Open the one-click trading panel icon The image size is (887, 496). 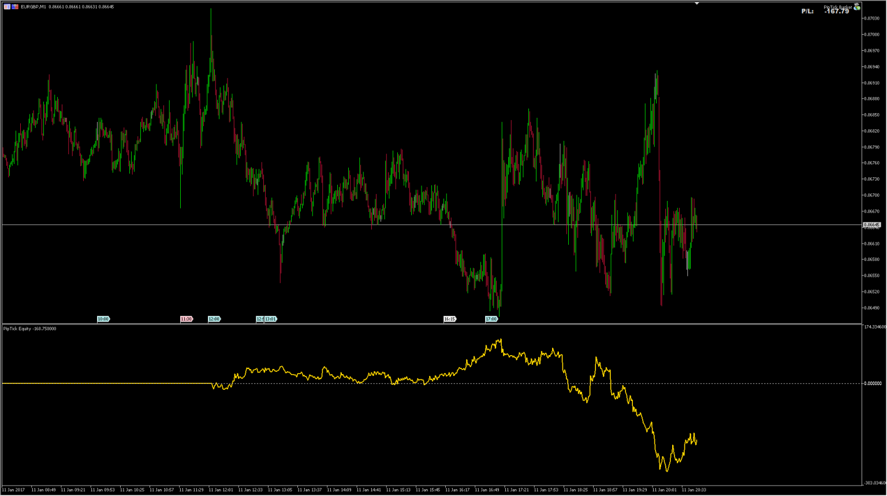[x=7, y=6]
